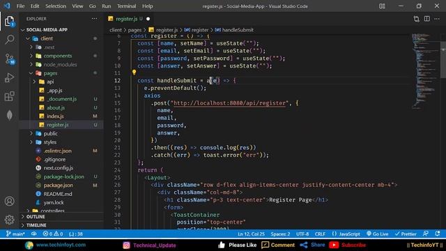Viewport: 446px width, 251px height.
Task: Click the feedback icon in status bar
Action: [x=426, y=234]
